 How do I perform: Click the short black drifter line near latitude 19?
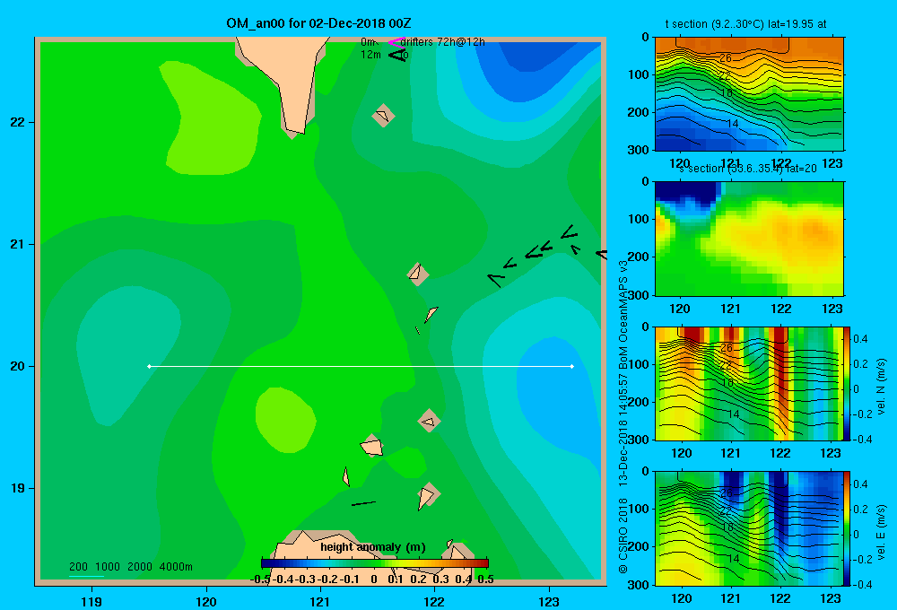point(363,503)
